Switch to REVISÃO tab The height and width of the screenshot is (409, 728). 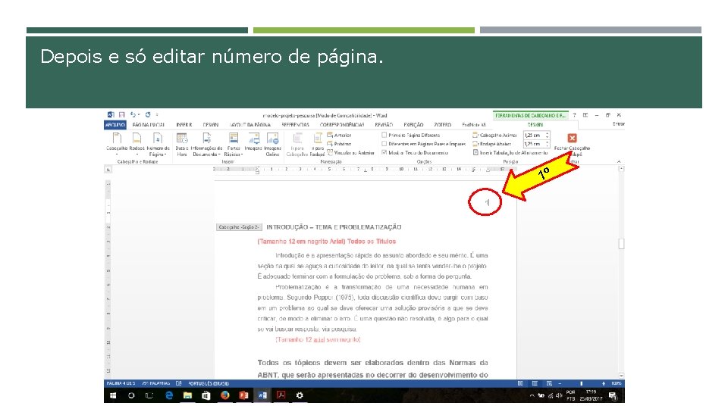[x=384, y=125]
